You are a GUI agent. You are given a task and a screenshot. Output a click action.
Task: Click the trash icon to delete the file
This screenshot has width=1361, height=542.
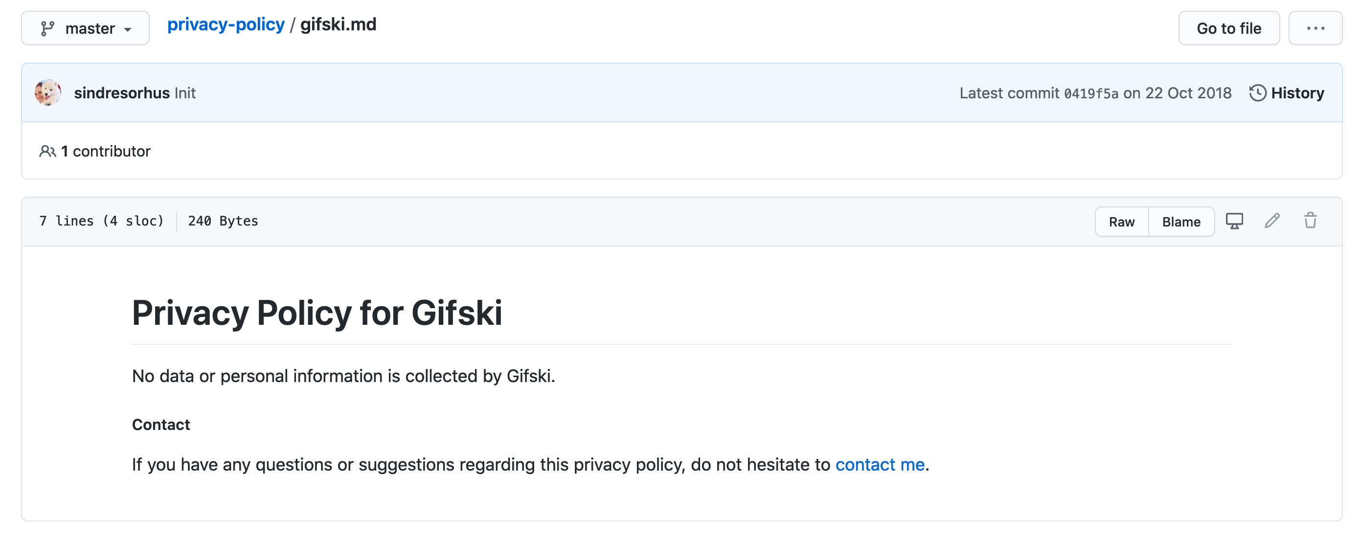[x=1310, y=221]
